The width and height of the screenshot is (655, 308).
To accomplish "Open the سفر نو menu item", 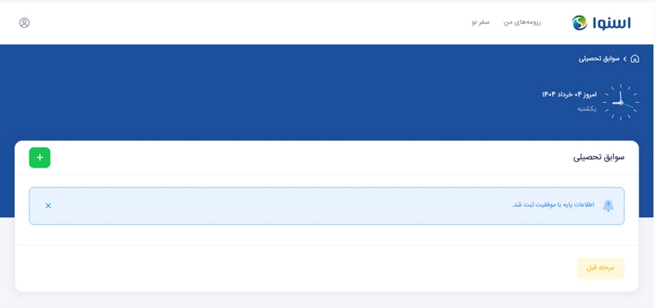I will point(481,22).
